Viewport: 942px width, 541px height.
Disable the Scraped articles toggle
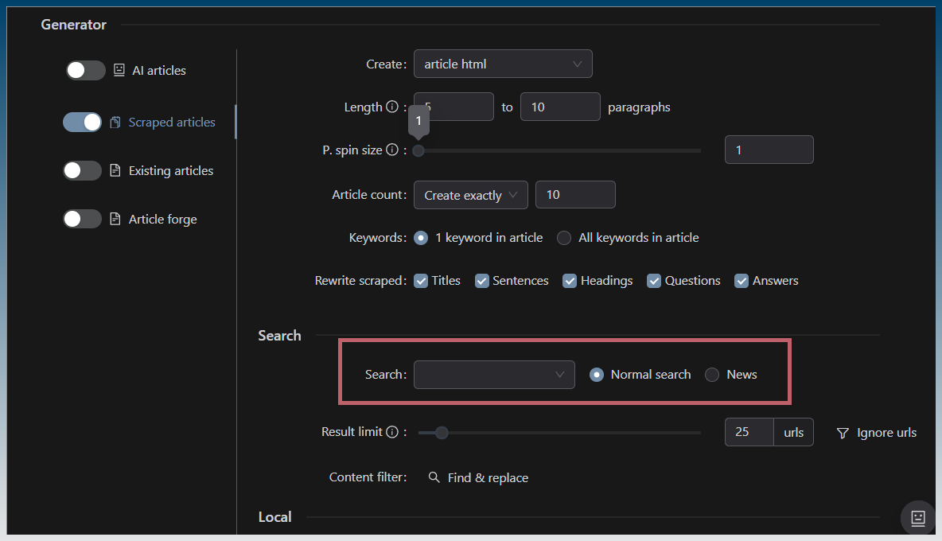coord(83,123)
